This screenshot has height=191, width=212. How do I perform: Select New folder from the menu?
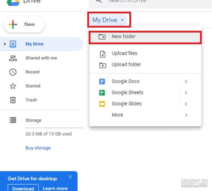click(x=145, y=37)
